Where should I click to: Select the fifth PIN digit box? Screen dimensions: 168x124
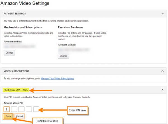36,109
